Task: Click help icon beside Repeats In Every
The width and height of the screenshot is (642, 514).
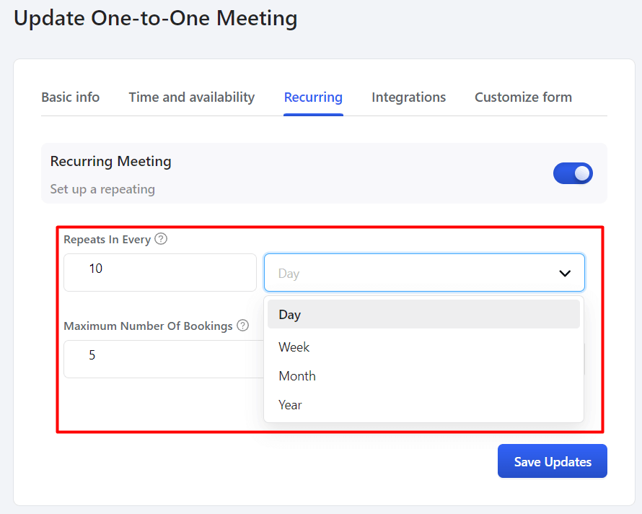Action: [x=161, y=238]
